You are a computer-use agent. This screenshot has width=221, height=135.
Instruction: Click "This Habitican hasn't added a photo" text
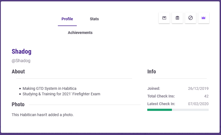pyautogui.click(x=42, y=115)
